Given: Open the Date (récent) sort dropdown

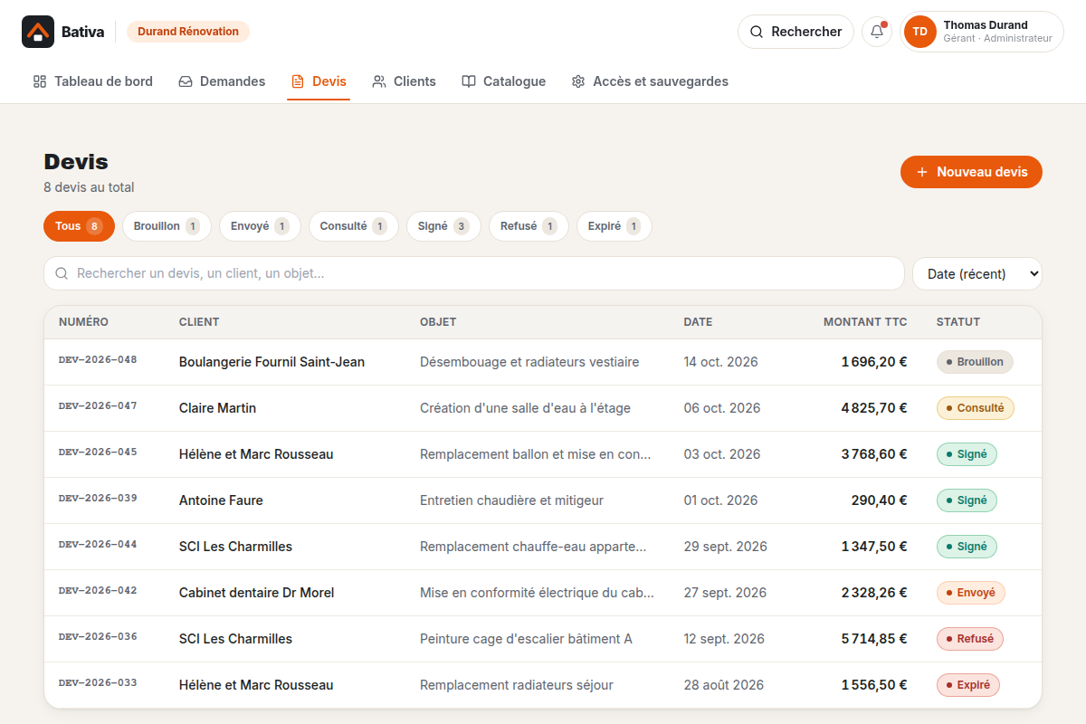Looking at the screenshot, I should 977,273.
